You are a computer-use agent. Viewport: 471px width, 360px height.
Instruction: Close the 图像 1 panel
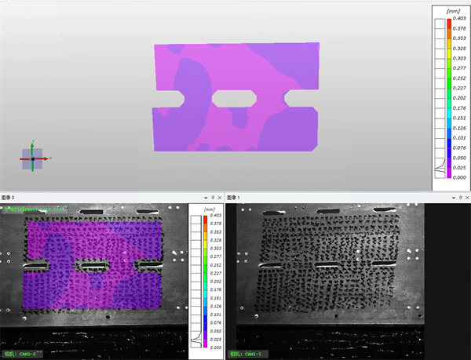point(466,196)
